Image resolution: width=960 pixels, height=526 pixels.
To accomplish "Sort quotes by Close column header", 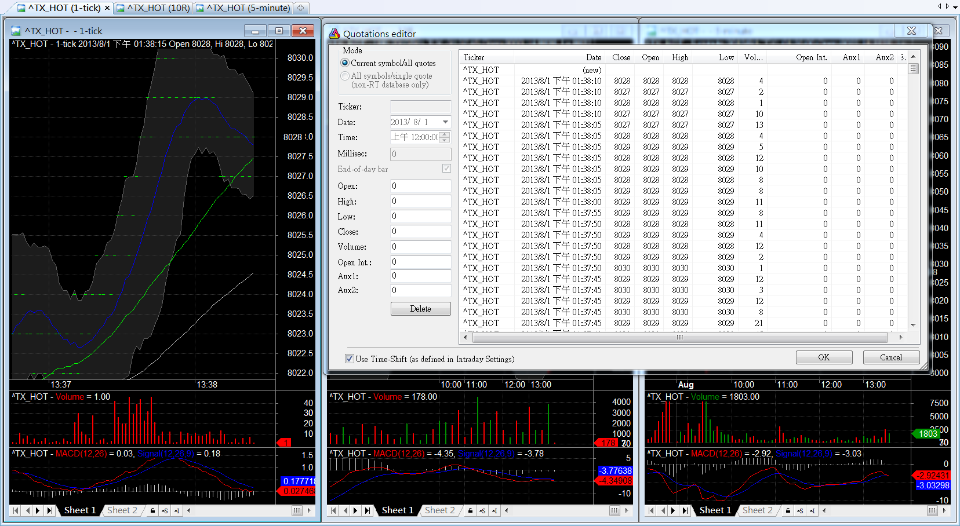I will (x=620, y=57).
